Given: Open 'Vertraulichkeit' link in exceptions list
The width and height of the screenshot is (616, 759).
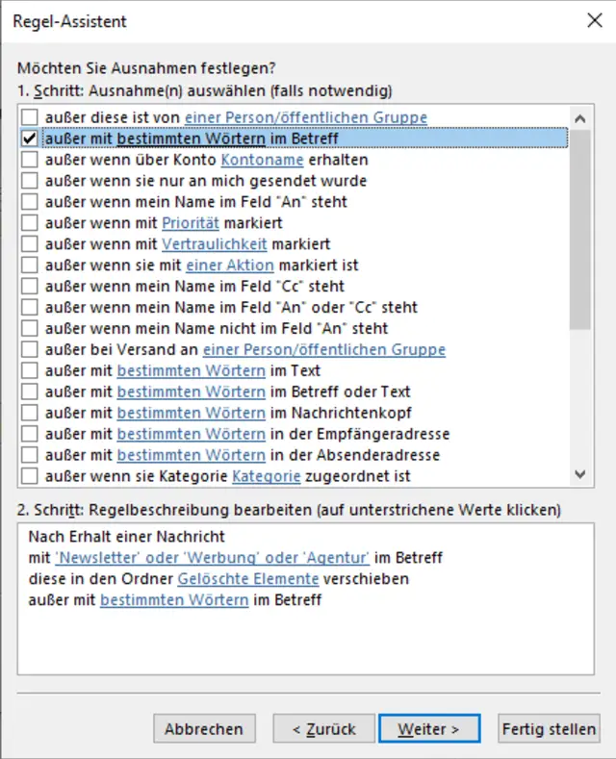Looking at the screenshot, I should click(x=214, y=244).
